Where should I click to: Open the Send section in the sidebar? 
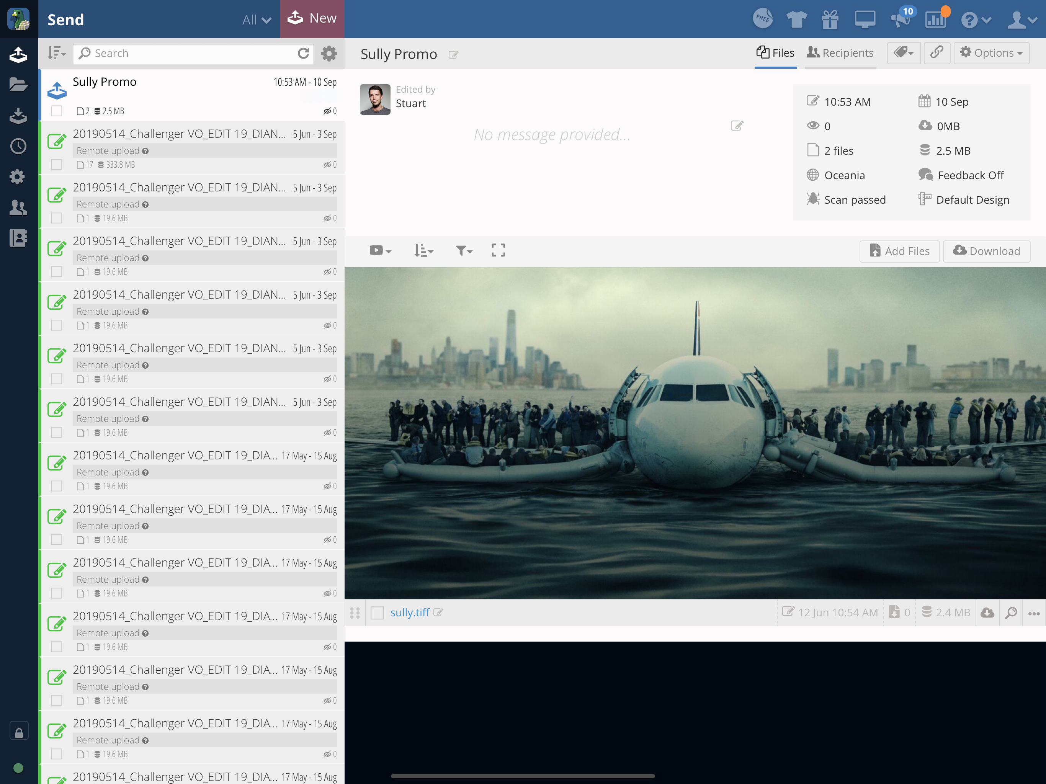[x=18, y=55]
